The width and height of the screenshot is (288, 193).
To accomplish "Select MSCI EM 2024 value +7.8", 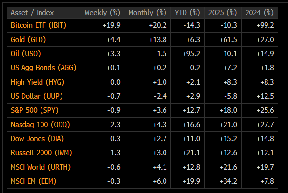I will 267,181.
